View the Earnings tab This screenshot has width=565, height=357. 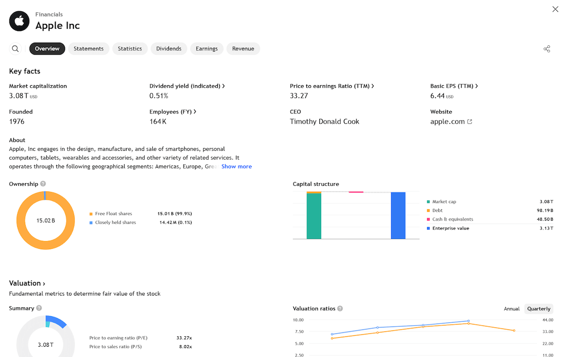click(x=207, y=49)
